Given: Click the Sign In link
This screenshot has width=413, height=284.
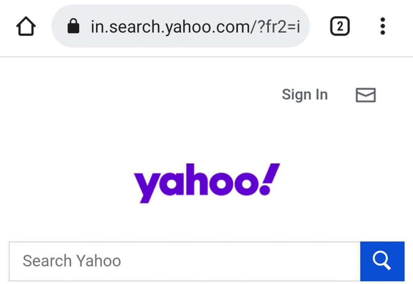Looking at the screenshot, I should point(305,95).
